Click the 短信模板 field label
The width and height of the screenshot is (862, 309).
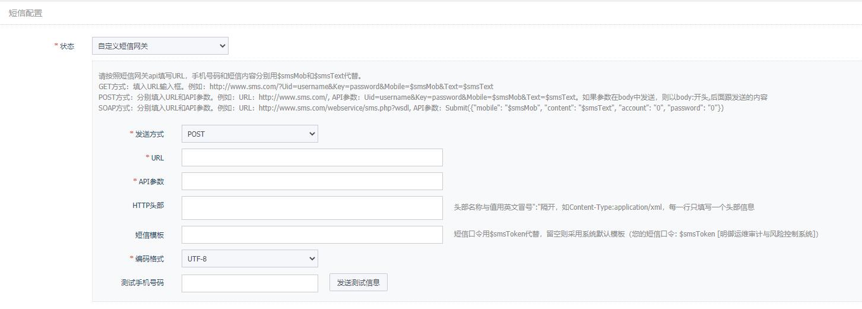tap(149, 235)
